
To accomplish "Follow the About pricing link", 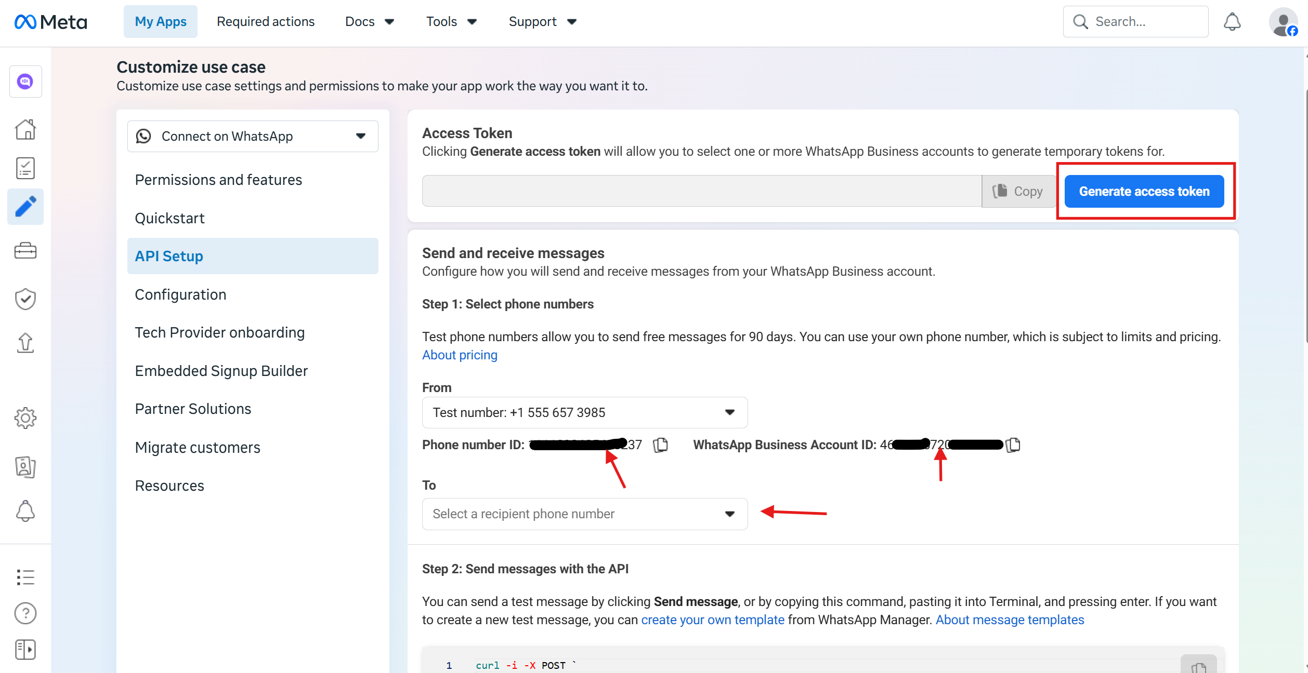I will coord(460,355).
